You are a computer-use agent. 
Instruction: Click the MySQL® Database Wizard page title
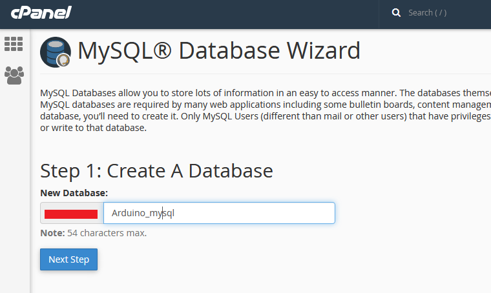tap(218, 51)
